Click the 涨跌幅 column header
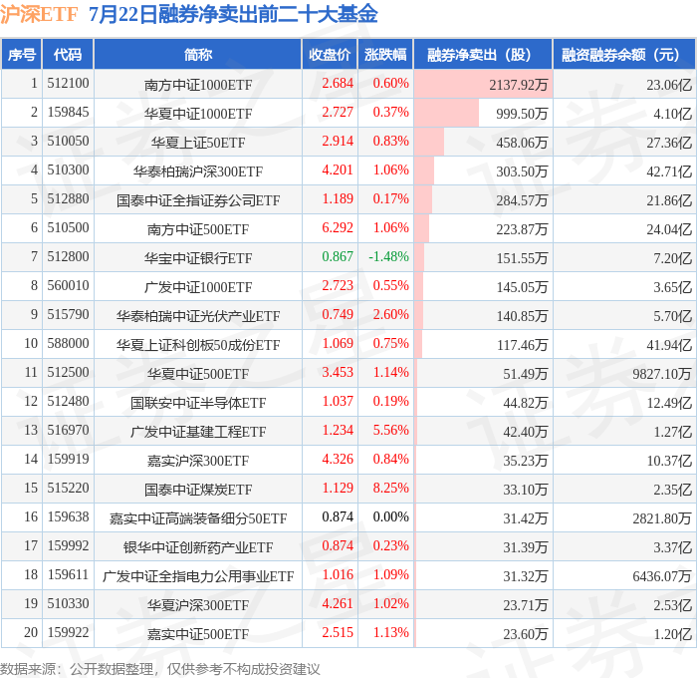 (385, 54)
